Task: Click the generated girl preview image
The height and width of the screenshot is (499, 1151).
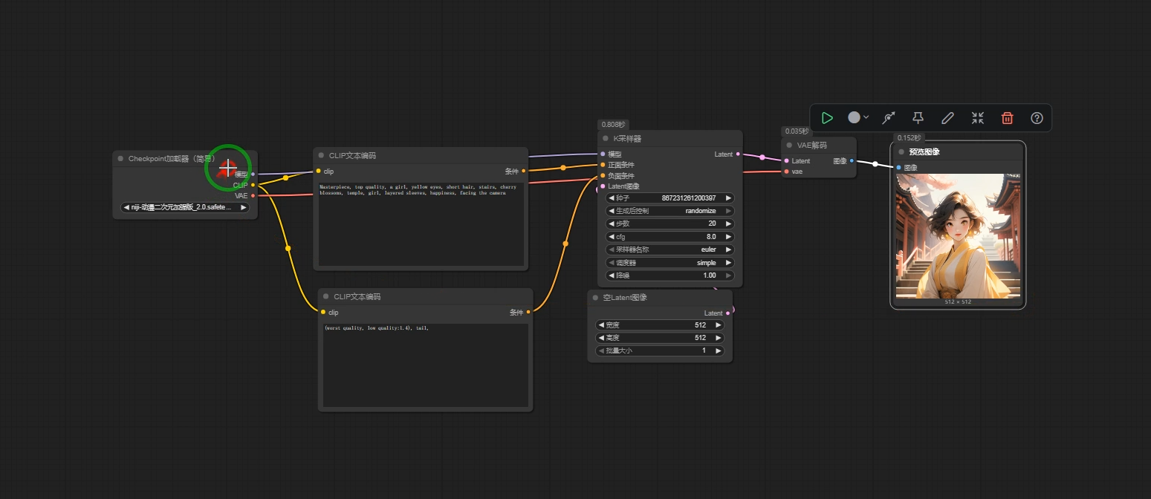Action: pyautogui.click(x=957, y=235)
